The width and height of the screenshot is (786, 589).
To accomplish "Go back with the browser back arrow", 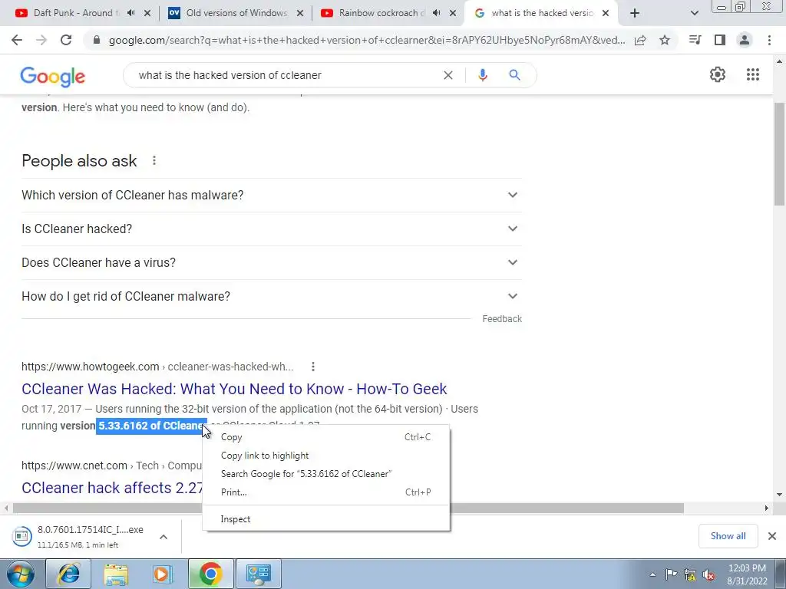I will 17,40.
